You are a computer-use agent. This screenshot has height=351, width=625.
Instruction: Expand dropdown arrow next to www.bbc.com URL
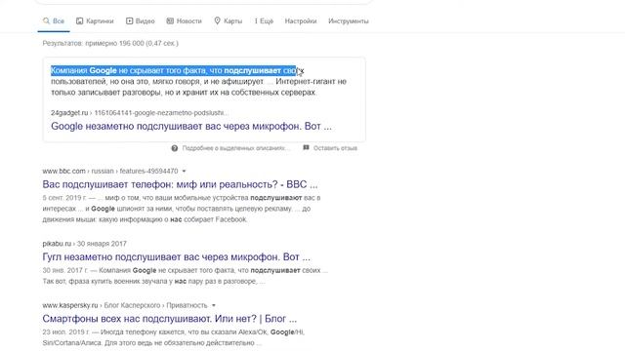pyautogui.click(x=184, y=172)
